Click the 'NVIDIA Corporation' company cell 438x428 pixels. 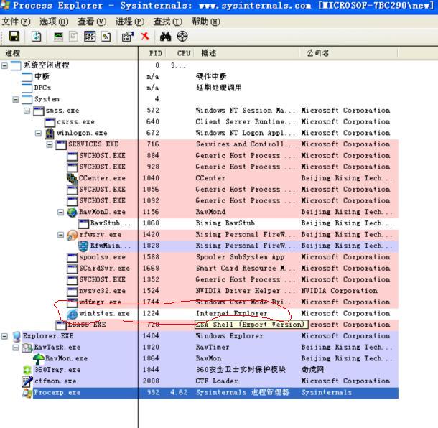pos(340,291)
